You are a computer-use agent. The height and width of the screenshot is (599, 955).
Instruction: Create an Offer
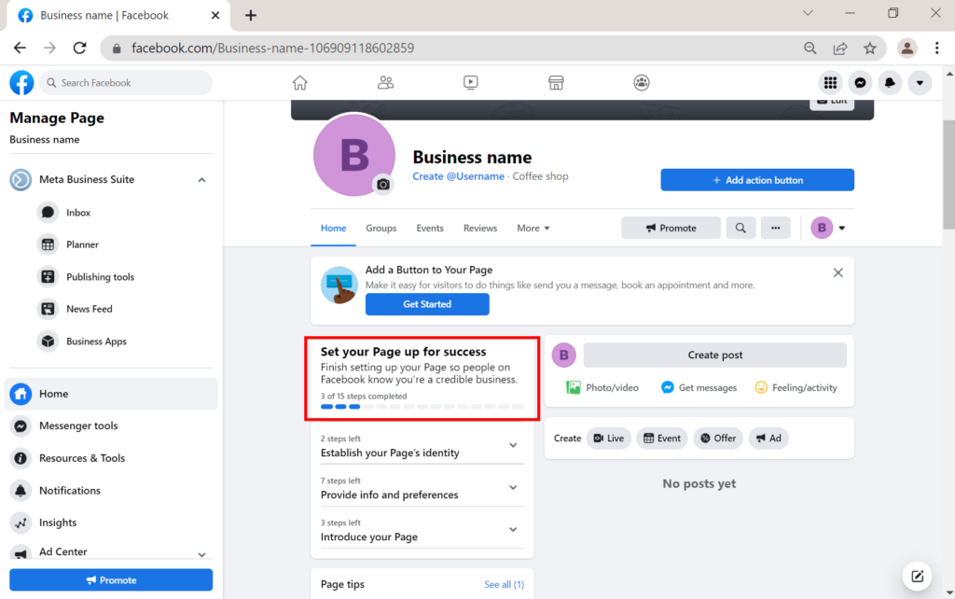pyautogui.click(x=718, y=439)
